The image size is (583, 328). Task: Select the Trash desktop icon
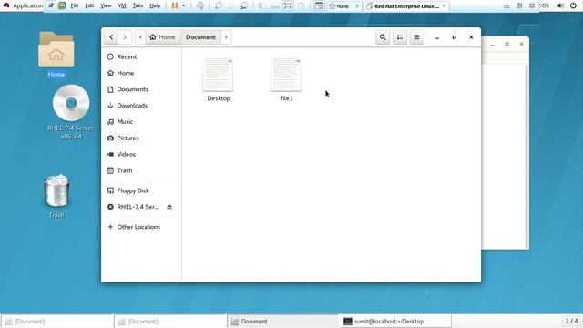pos(56,196)
